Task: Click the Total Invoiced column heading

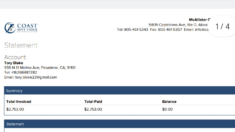Action: click(19, 101)
